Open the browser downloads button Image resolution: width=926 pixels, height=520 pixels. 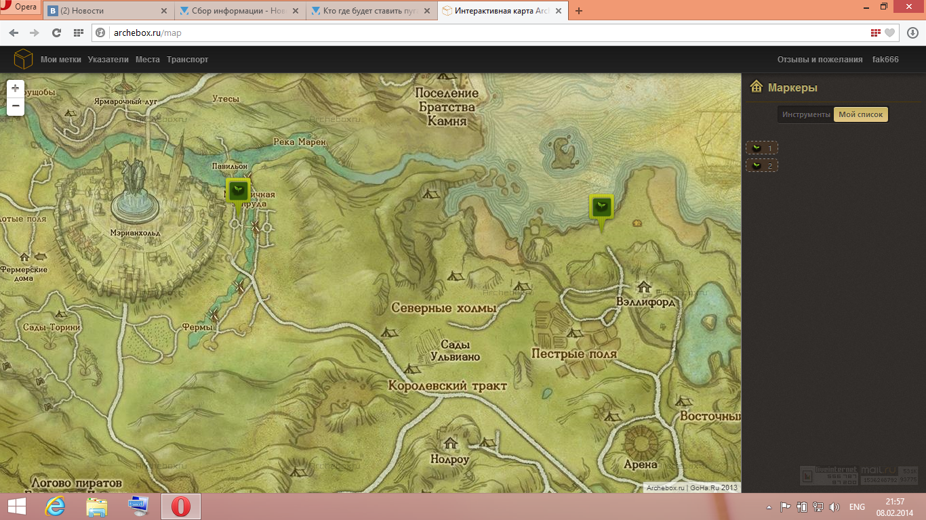[912, 32]
